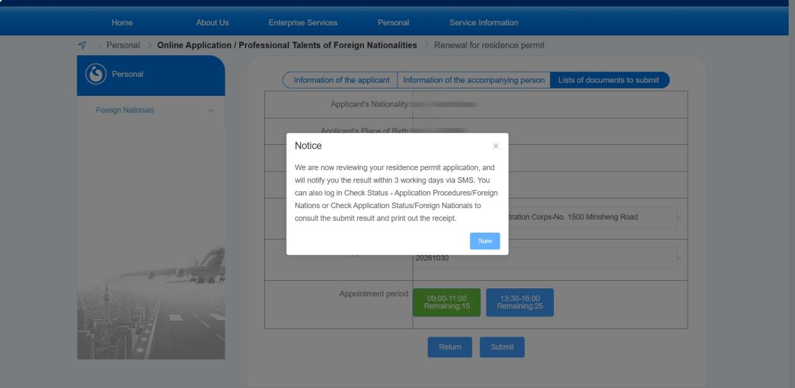The height and width of the screenshot is (388, 795).
Task: Click the Personal sidebar logo icon
Action: click(x=95, y=75)
